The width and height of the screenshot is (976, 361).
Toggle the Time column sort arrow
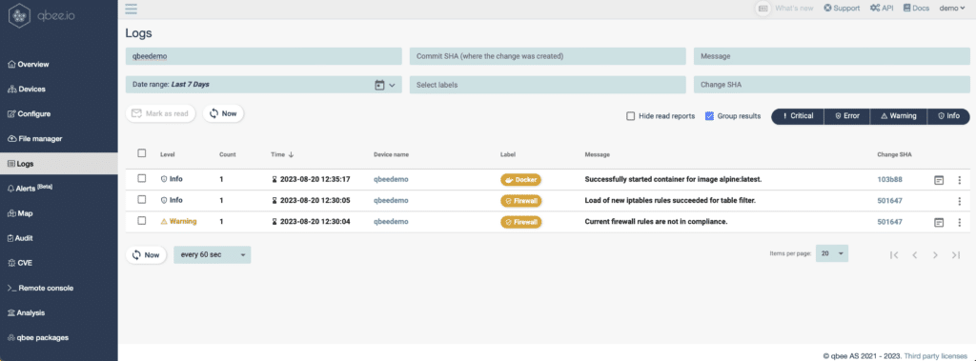coord(291,154)
